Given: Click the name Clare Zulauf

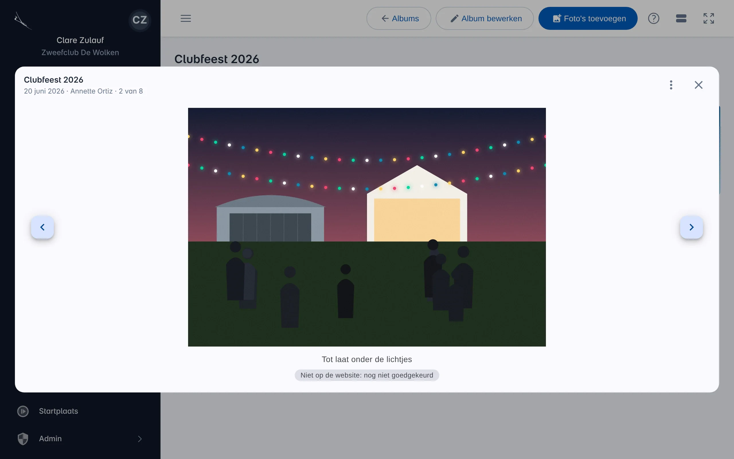Looking at the screenshot, I should tap(80, 40).
